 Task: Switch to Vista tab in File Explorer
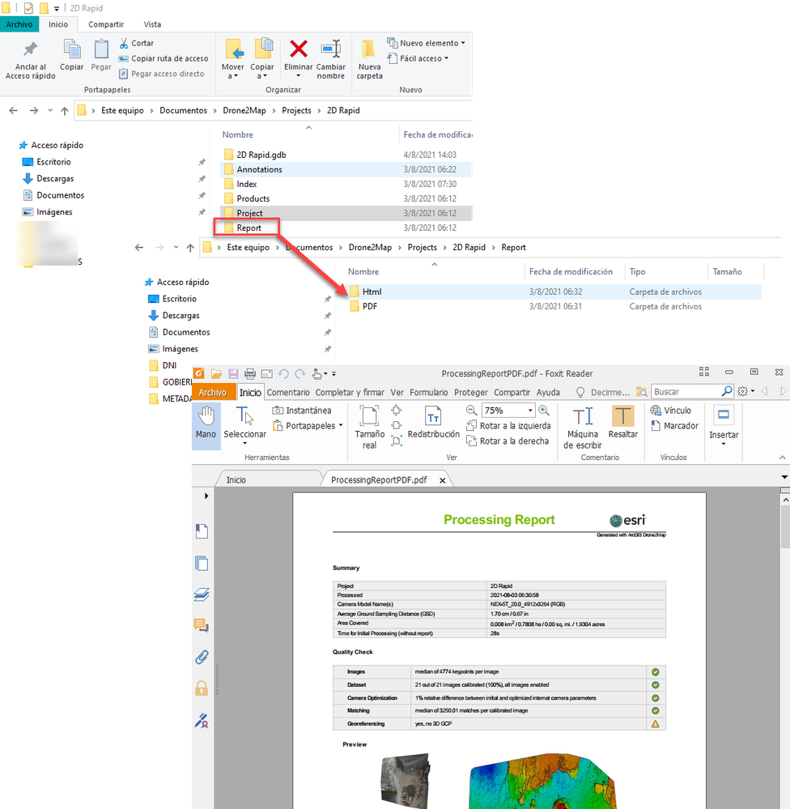click(x=152, y=24)
